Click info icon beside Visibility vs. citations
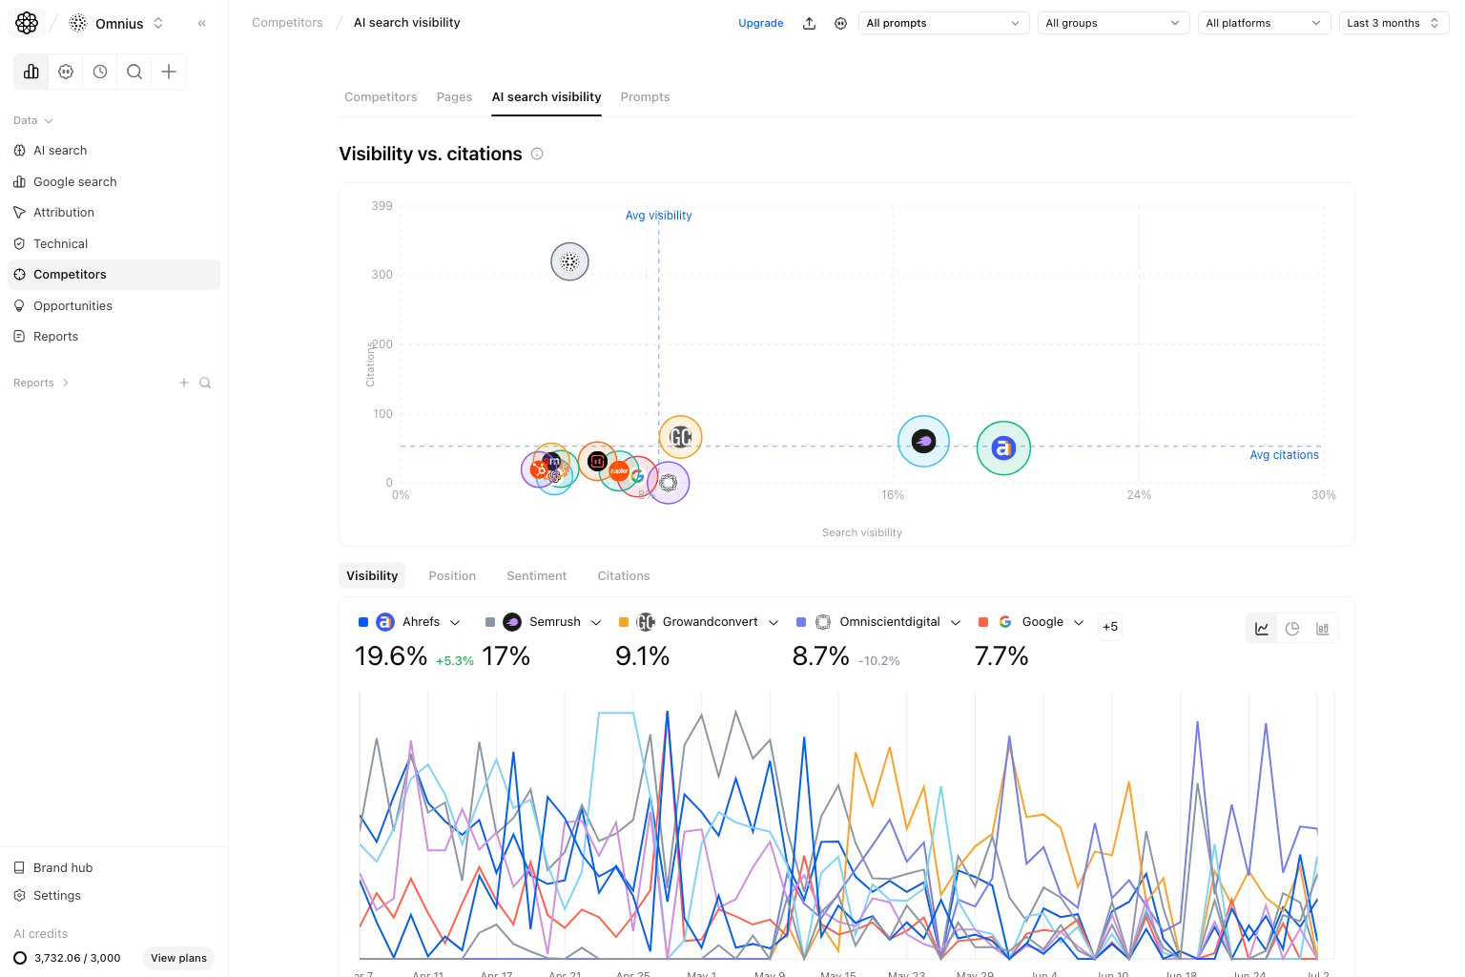The width and height of the screenshot is (1465, 977). (537, 154)
